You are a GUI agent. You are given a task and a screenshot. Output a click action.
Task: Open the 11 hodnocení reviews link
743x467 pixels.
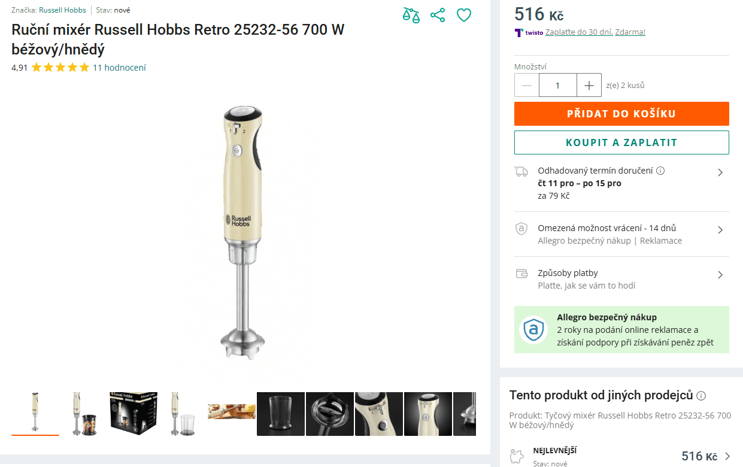tap(119, 68)
